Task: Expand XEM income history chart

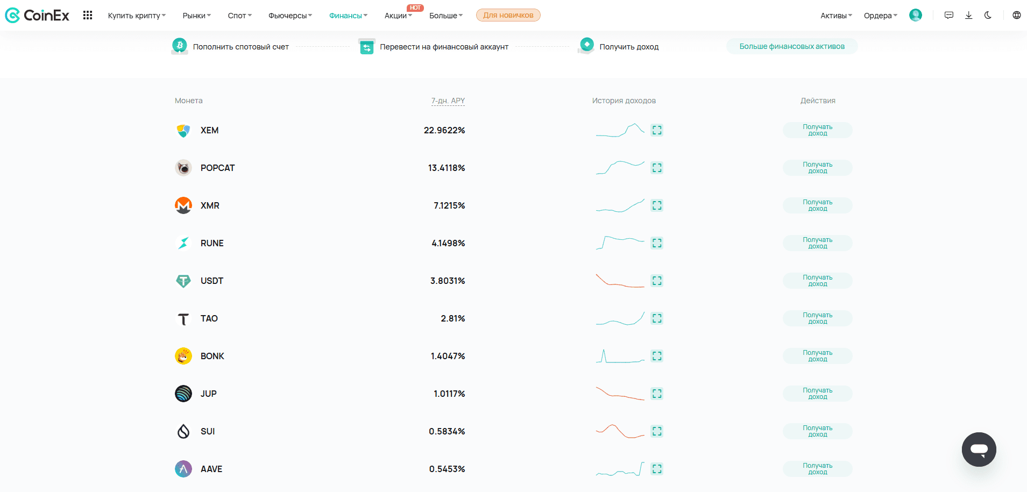Action: (657, 130)
